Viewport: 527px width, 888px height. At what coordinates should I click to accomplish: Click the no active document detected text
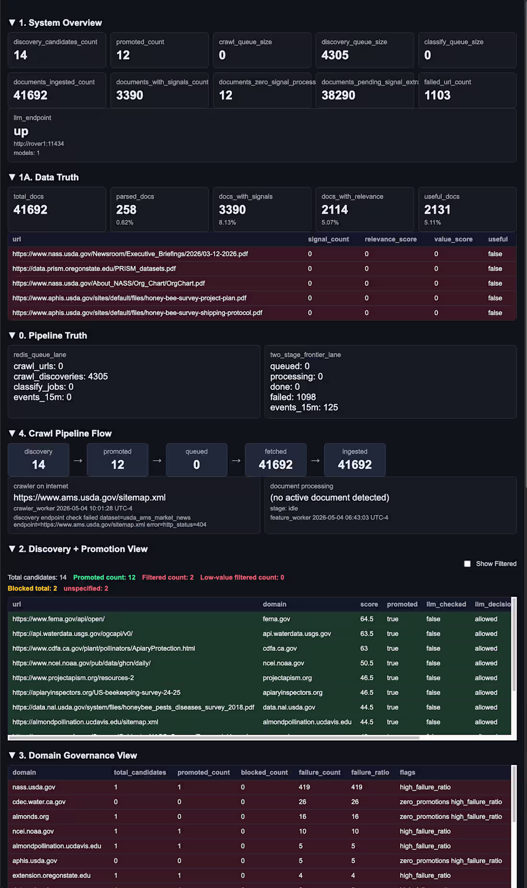pos(330,498)
